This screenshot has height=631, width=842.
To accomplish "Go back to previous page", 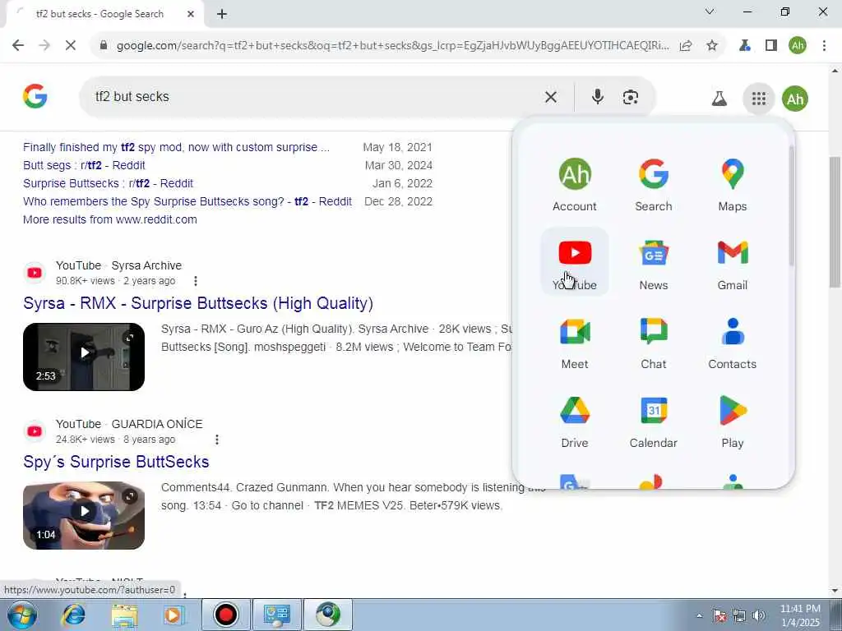I will (x=18, y=46).
